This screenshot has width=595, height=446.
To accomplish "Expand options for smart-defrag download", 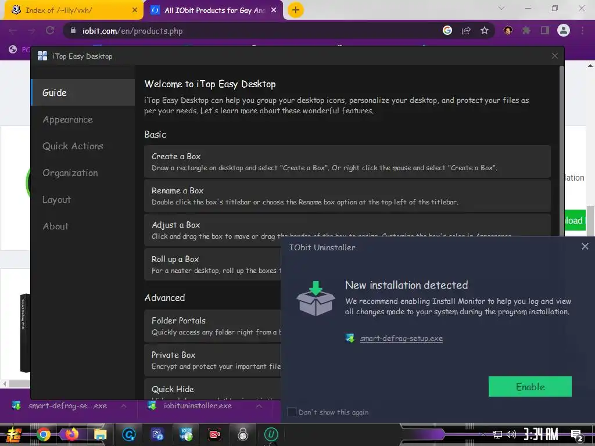I will [x=124, y=406].
